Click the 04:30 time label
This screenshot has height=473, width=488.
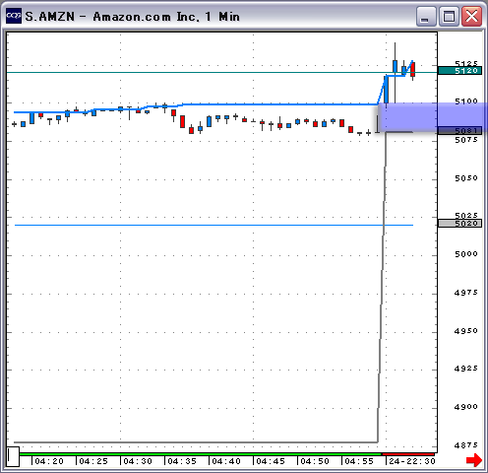coord(138,461)
